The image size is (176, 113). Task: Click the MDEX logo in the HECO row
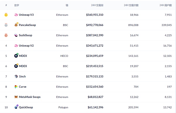[16, 56]
